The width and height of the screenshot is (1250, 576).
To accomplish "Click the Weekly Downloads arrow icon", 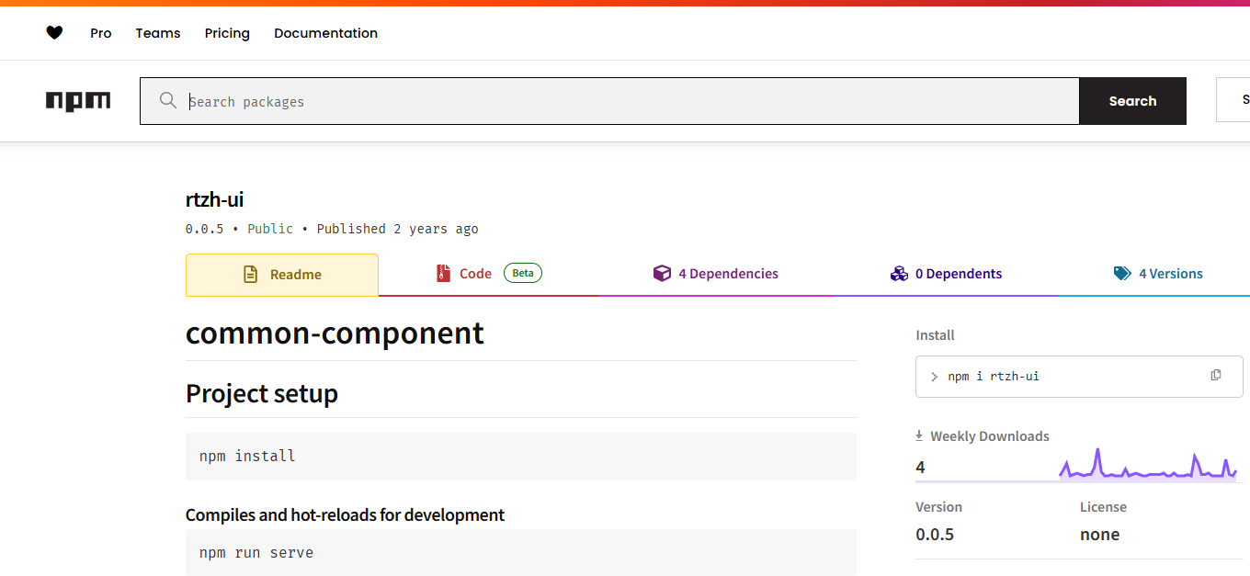I will 919,435.
